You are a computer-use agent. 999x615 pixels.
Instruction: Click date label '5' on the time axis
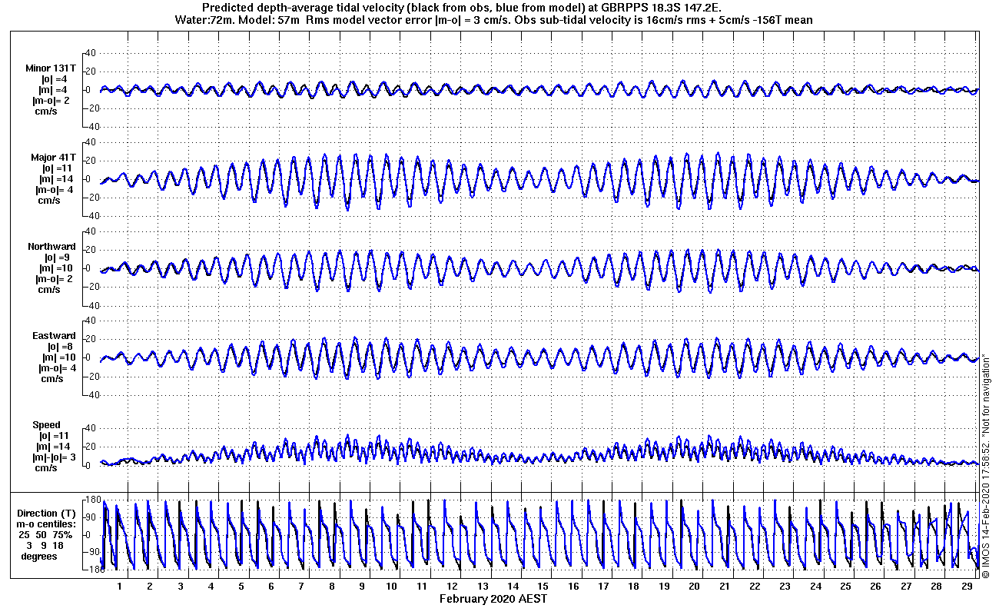241,587
